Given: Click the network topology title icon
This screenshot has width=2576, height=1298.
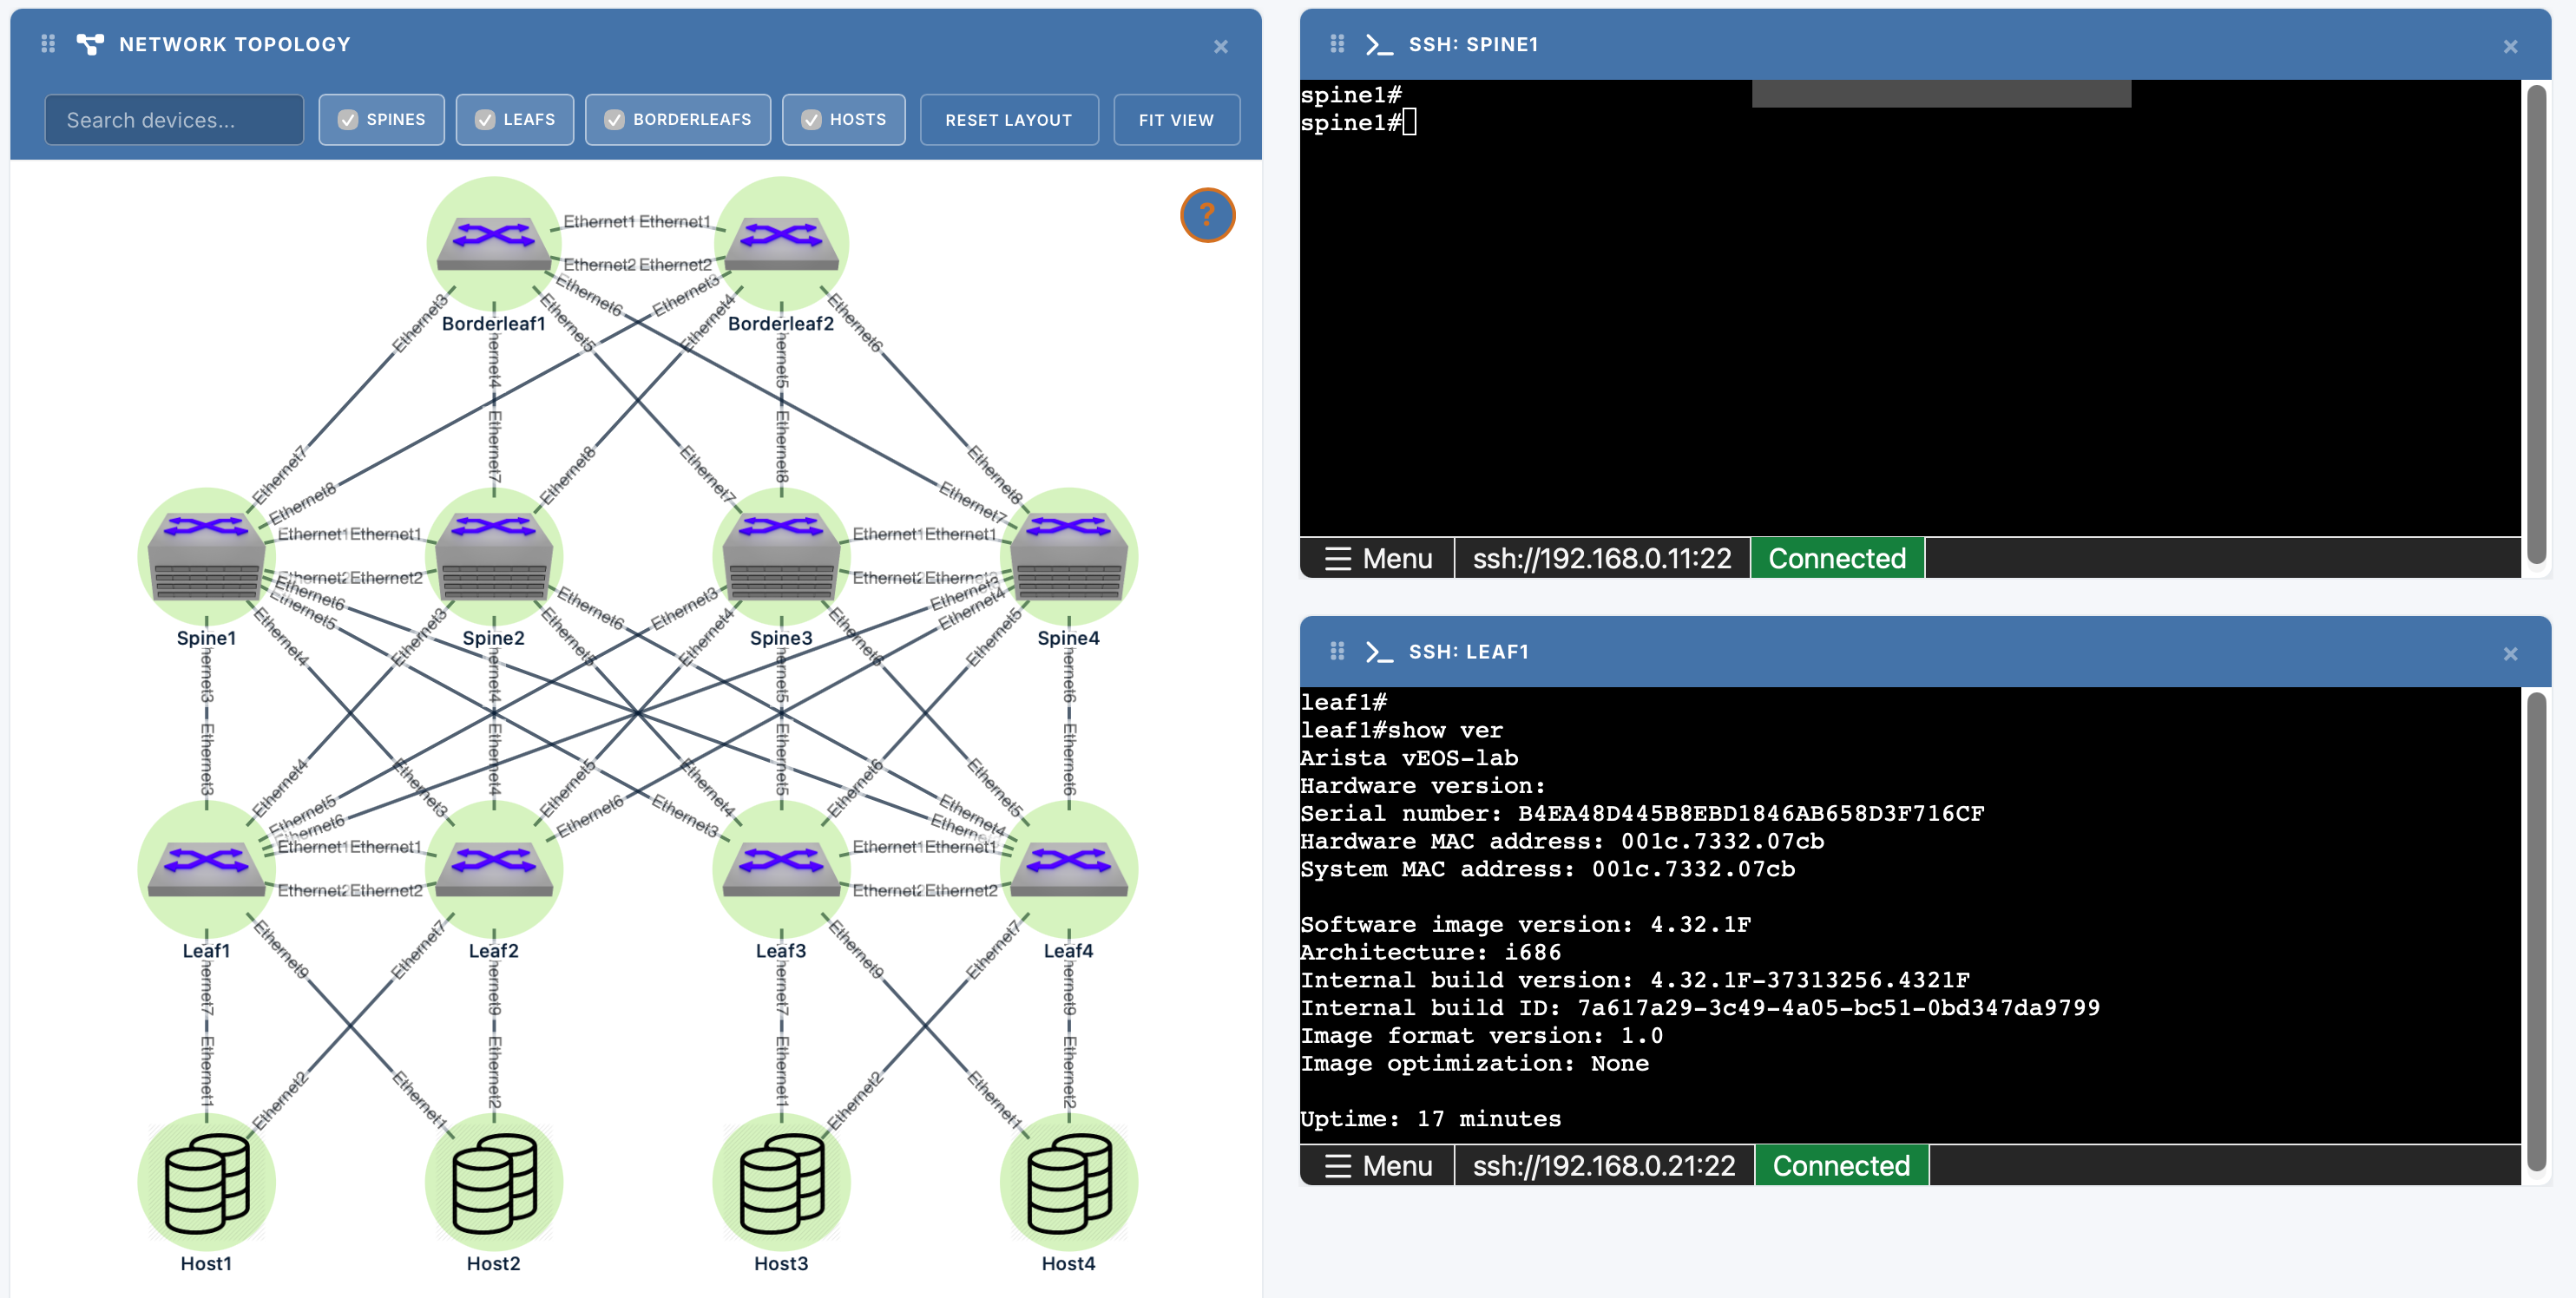Looking at the screenshot, I should [90, 44].
